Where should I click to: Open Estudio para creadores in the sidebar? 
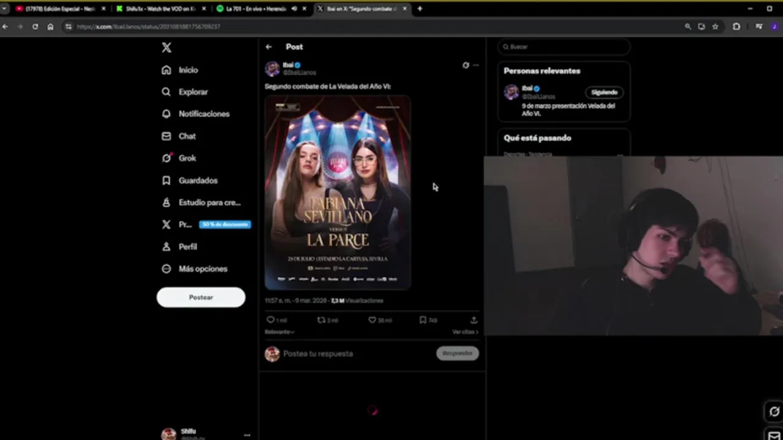201,202
